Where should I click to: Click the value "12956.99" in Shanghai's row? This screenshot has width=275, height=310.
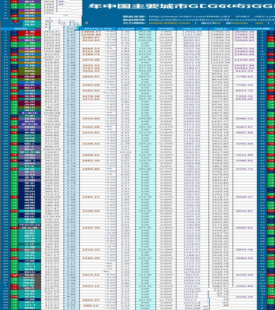click(x=192, y=32)
